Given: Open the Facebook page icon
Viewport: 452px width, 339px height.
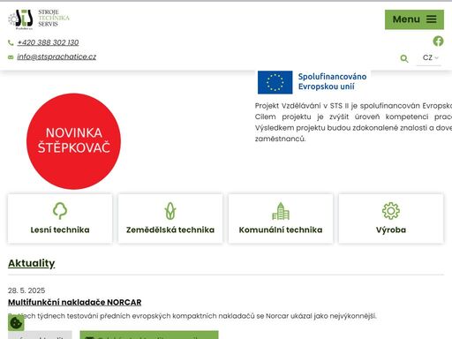Looking at the screenshot, I should [438, 41].
